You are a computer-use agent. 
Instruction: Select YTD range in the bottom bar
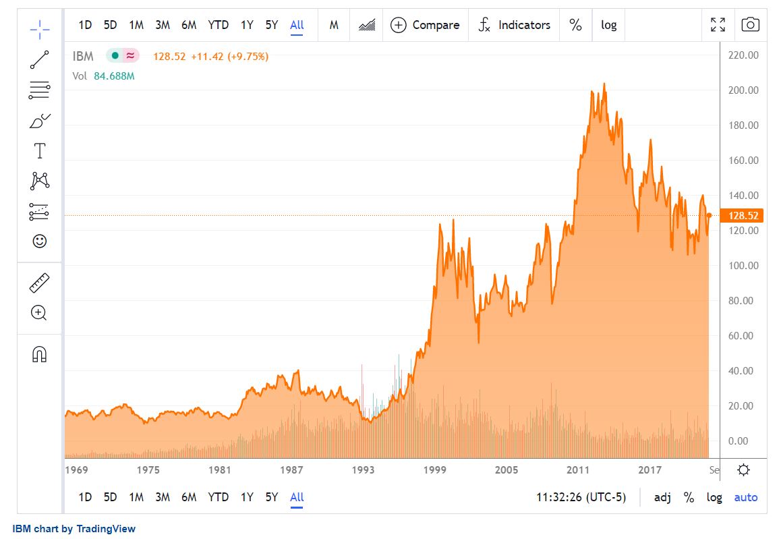pyautogui.click(x=218, y=498)
